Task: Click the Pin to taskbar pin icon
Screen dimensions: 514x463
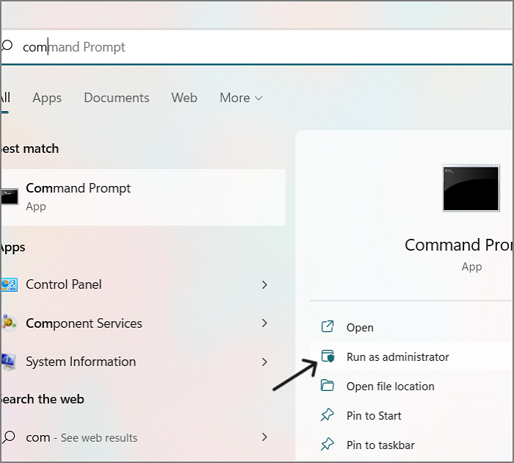Action: click(x=328, y=445)
